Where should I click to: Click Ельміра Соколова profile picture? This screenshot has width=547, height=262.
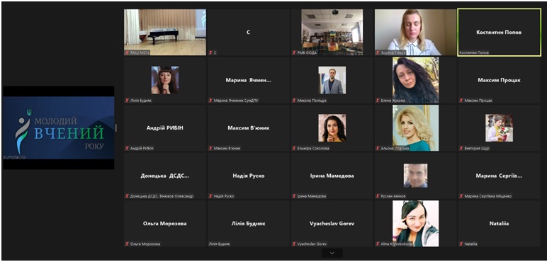tap(332, 128)
